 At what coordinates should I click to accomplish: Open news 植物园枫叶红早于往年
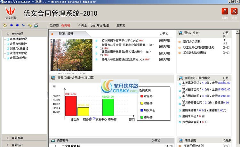(x=120, y=41)
